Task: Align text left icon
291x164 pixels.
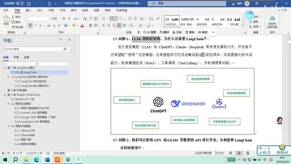Action: pos(104,26)
